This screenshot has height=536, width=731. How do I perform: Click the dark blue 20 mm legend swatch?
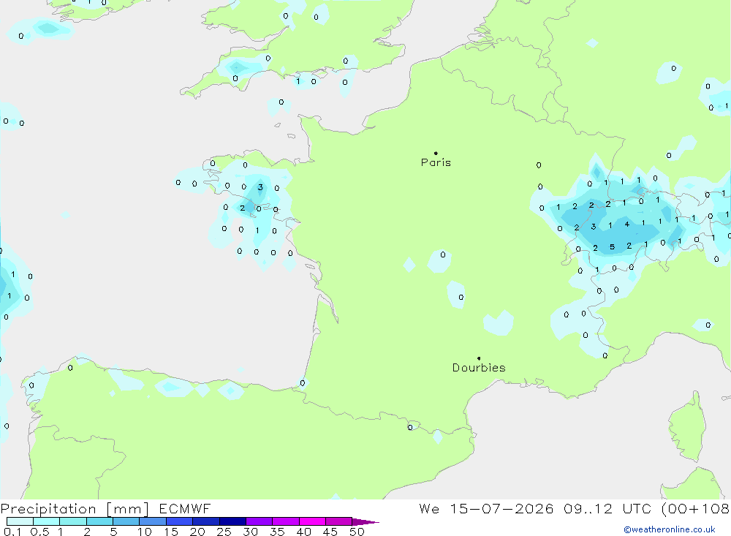coord(205,521)
